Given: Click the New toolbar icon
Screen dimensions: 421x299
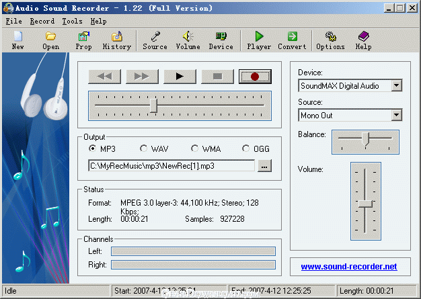Looking at the screenshot, I should pos(17,40).
